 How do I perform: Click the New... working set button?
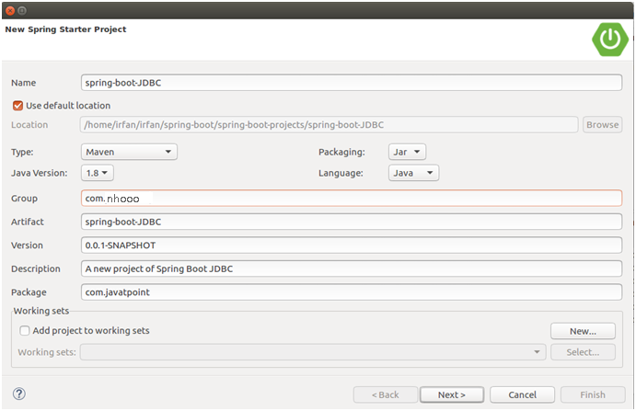583,331
